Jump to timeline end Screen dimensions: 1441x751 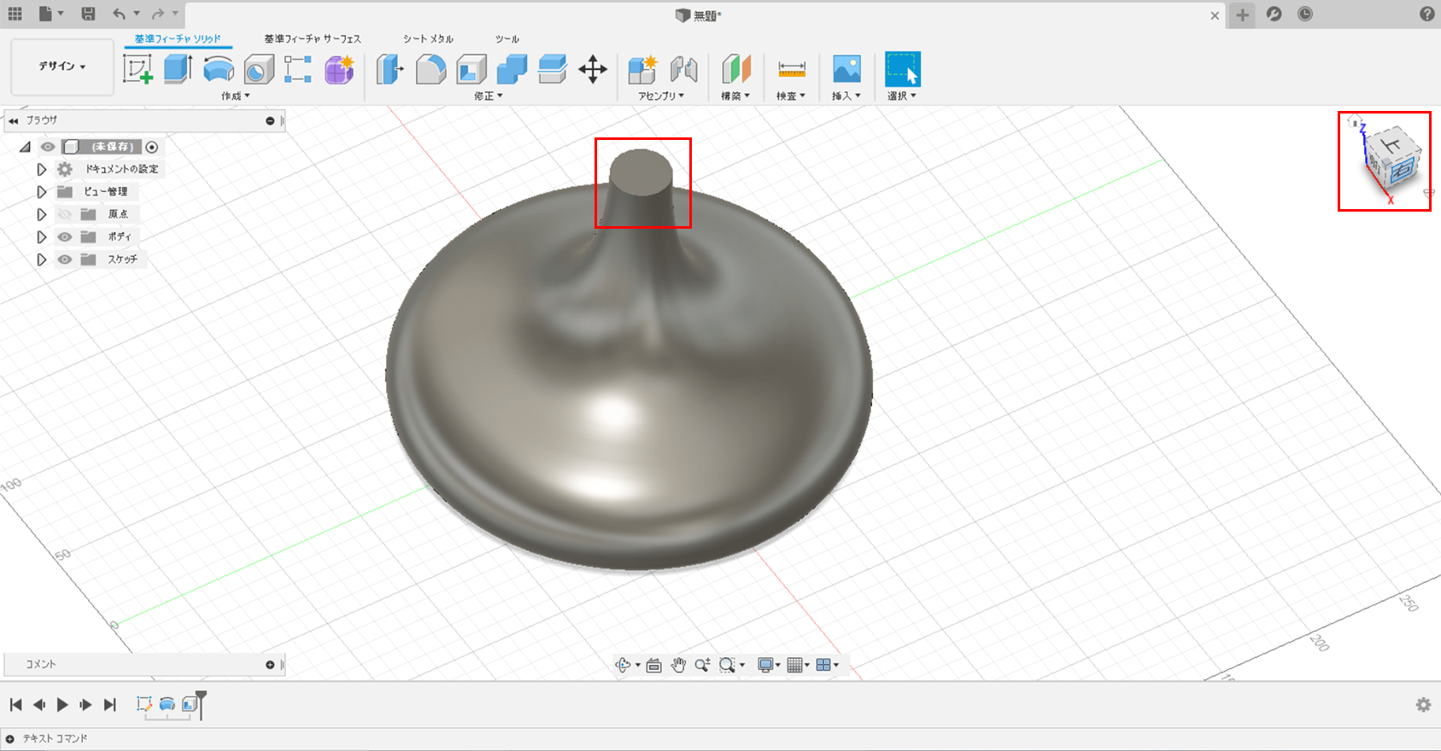coord(109,705)
